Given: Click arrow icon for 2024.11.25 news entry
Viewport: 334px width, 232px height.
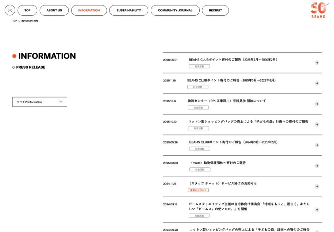Looking at the screenshot, I should point(317,187).
